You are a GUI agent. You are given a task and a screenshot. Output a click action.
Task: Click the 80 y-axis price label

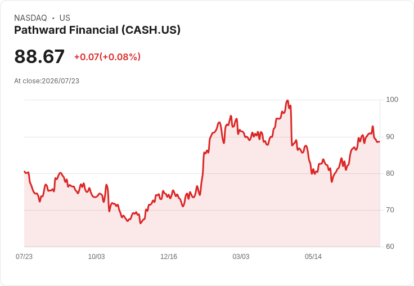pyautogui.click(x=390, y=173)
